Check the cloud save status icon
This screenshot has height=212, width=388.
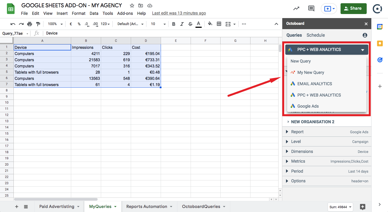tap(150, 6)
